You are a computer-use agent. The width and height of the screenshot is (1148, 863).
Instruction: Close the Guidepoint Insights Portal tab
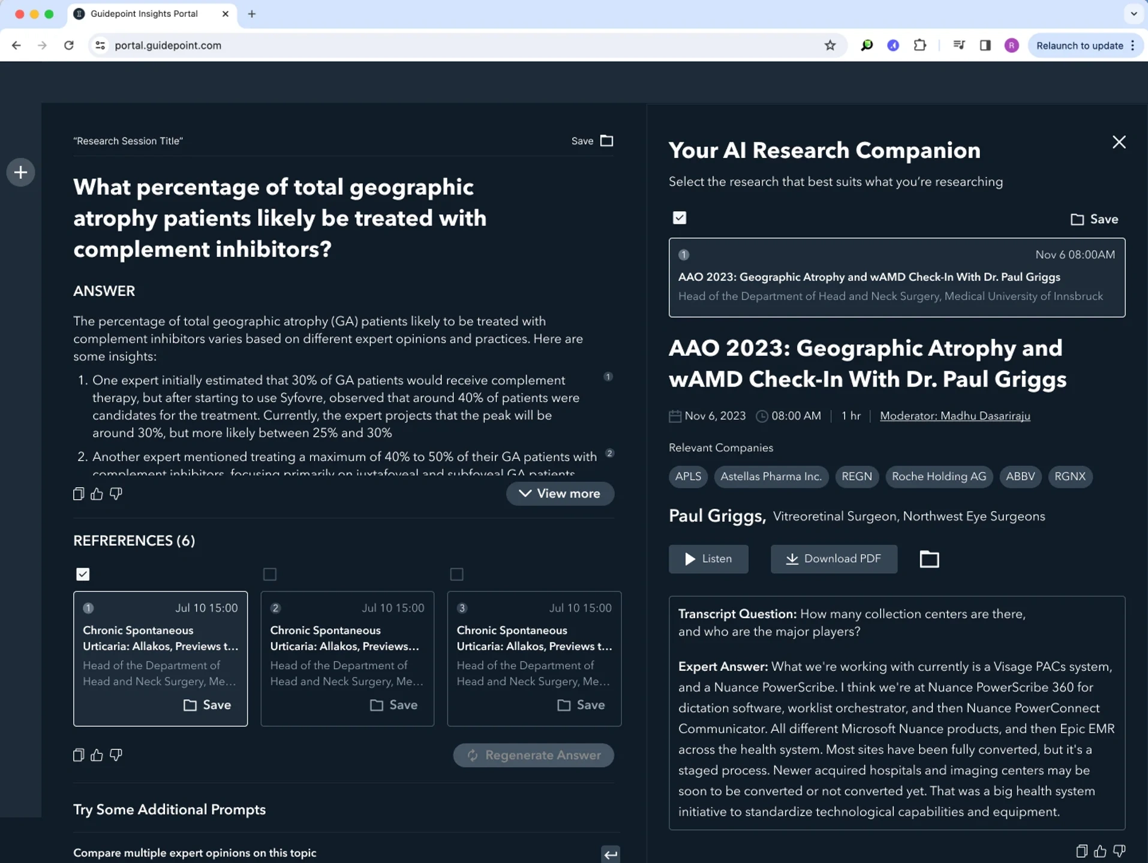pyautogui.click(x=226, y=14)
